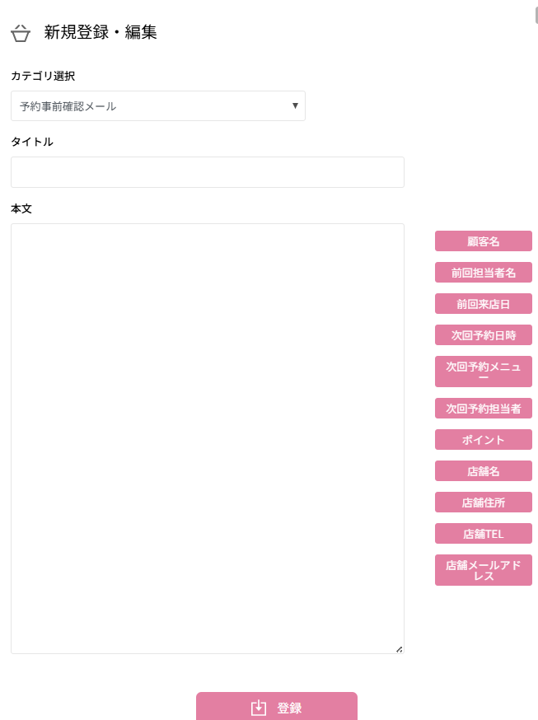Insert the 店舗TEL tag
Viewport: 538px width, 720px height.
(483, 534)
